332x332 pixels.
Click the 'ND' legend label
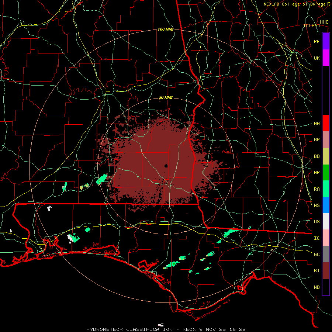[x=317, y=287]
